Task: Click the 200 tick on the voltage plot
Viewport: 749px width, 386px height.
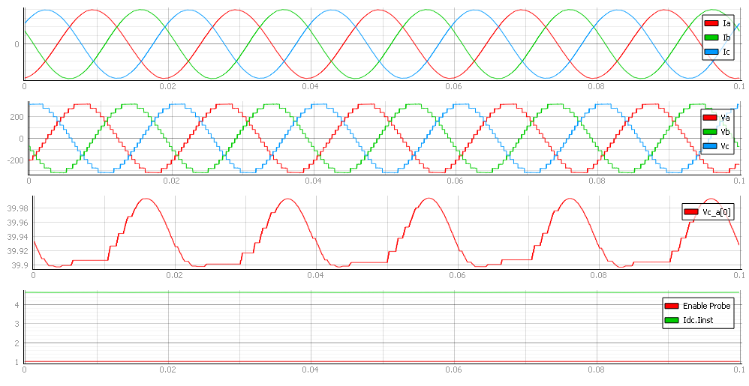Action: 14,117
